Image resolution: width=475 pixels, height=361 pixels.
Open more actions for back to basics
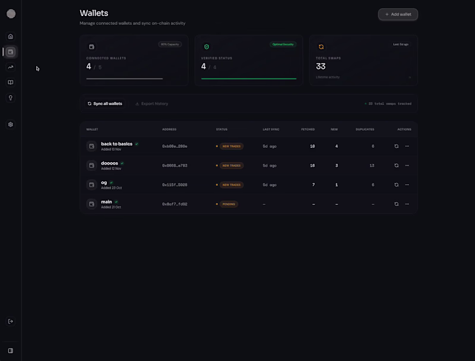(407, 146)
